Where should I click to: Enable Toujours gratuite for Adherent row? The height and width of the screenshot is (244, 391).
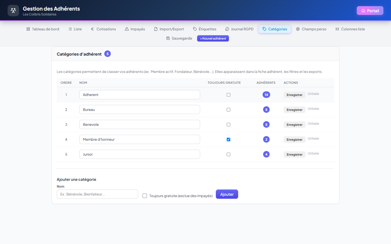228,95
